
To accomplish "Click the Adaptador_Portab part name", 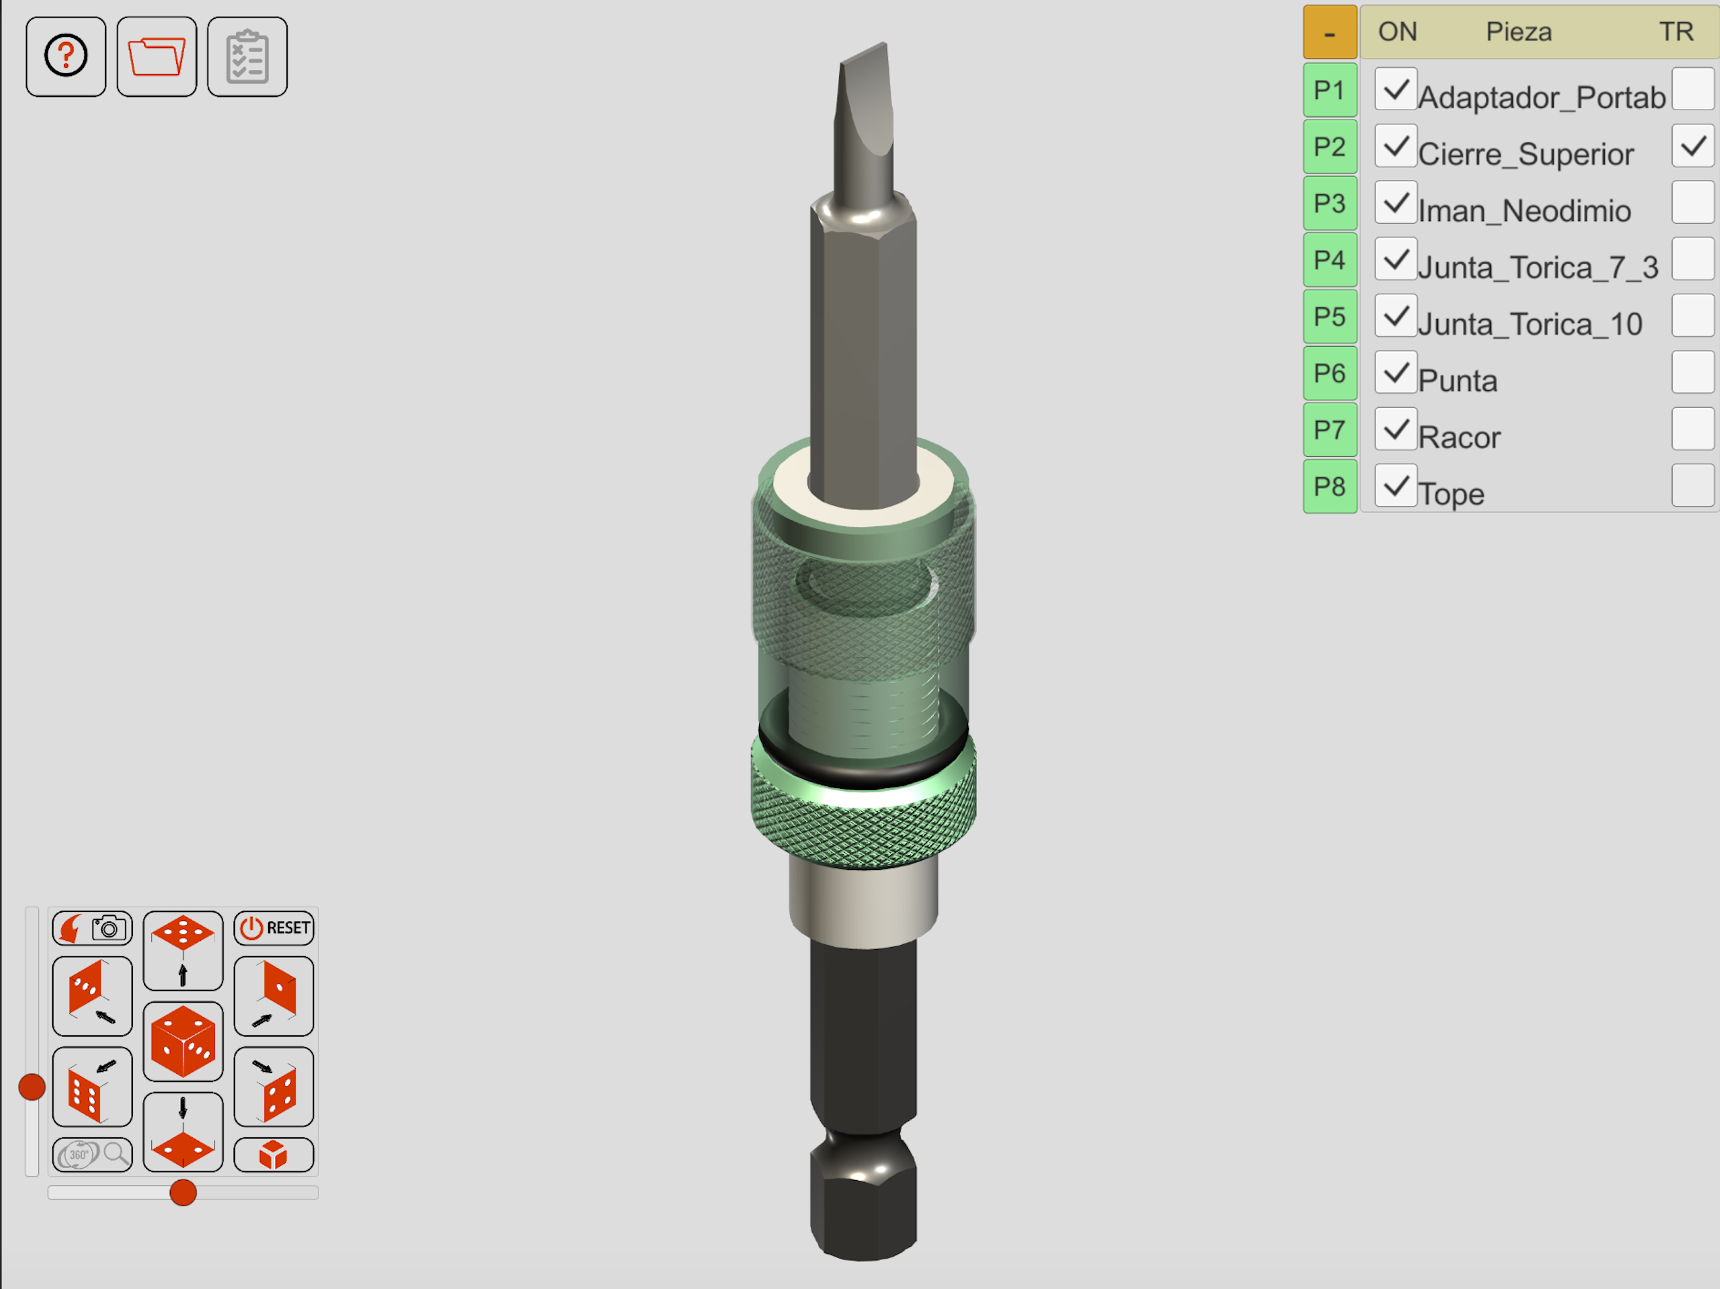I will pos(1542,97).
